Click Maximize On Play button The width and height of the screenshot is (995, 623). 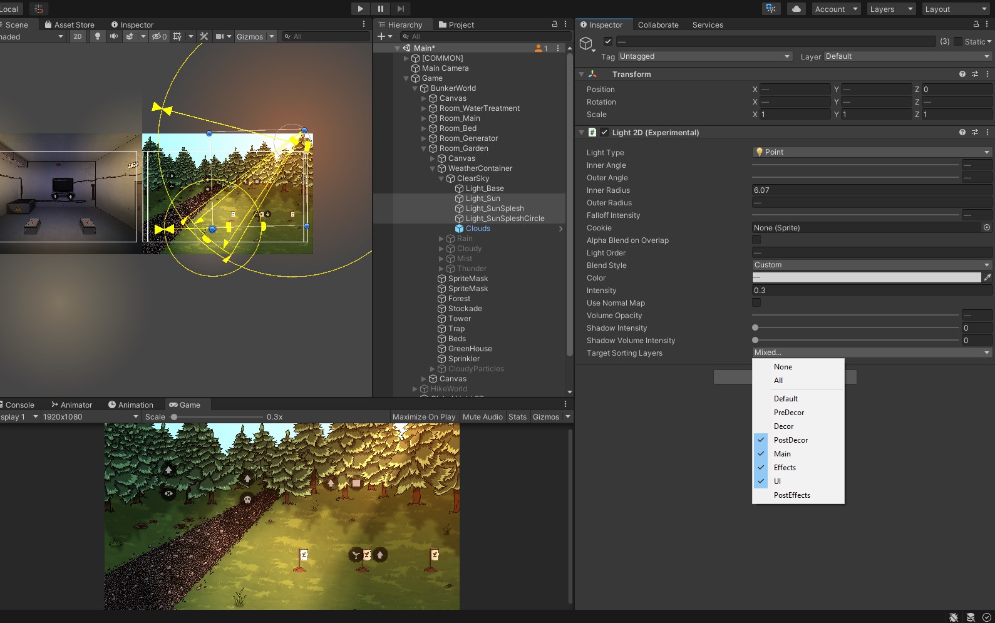[424, 417]
